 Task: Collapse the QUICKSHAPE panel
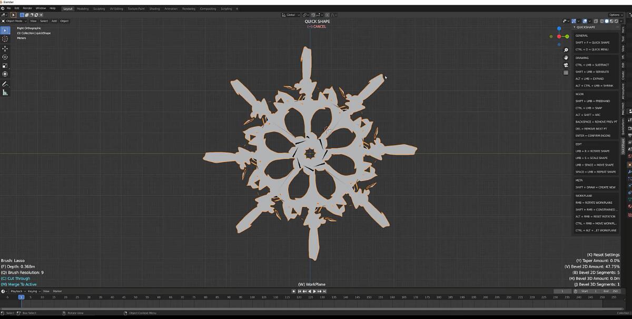point(575,27)
